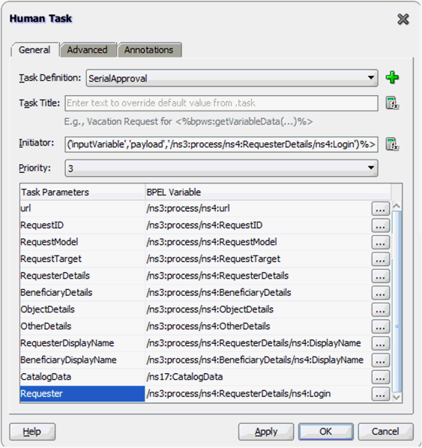
Task: Close the Human Task dialog
Action: pos(403,19)
